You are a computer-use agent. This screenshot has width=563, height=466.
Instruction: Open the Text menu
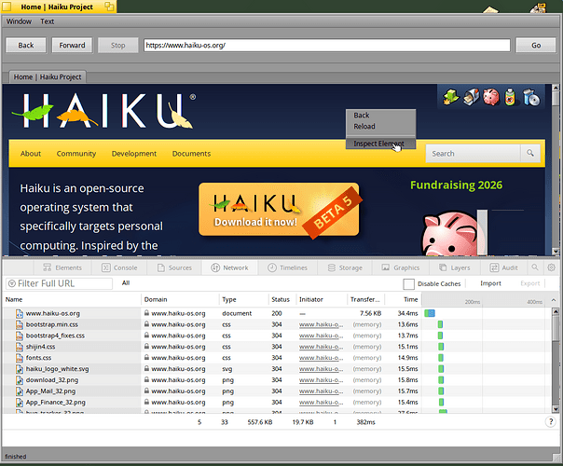(47, 21)
